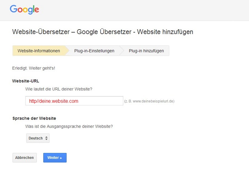Click the Website-URL section label
Image resolution: width=249 pixels, height=181 pixels.
26,81
